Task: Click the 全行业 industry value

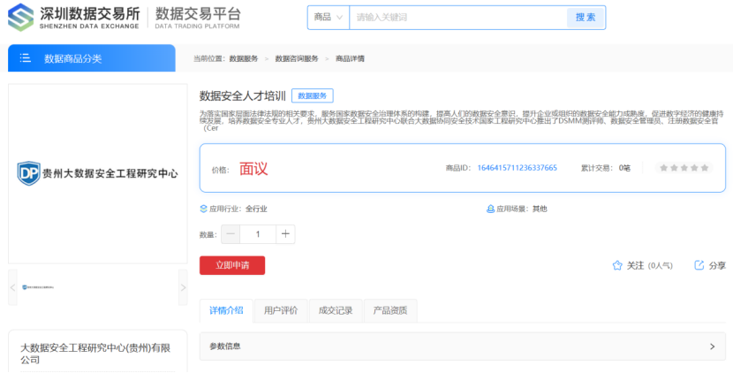Action: [256, 209]
